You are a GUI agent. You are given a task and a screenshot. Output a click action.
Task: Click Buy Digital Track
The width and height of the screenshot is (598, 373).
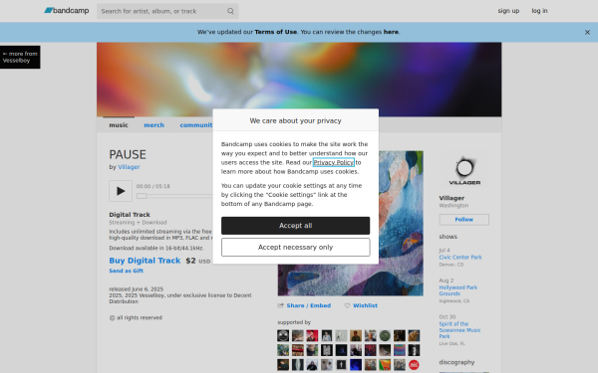coord(145,261)
